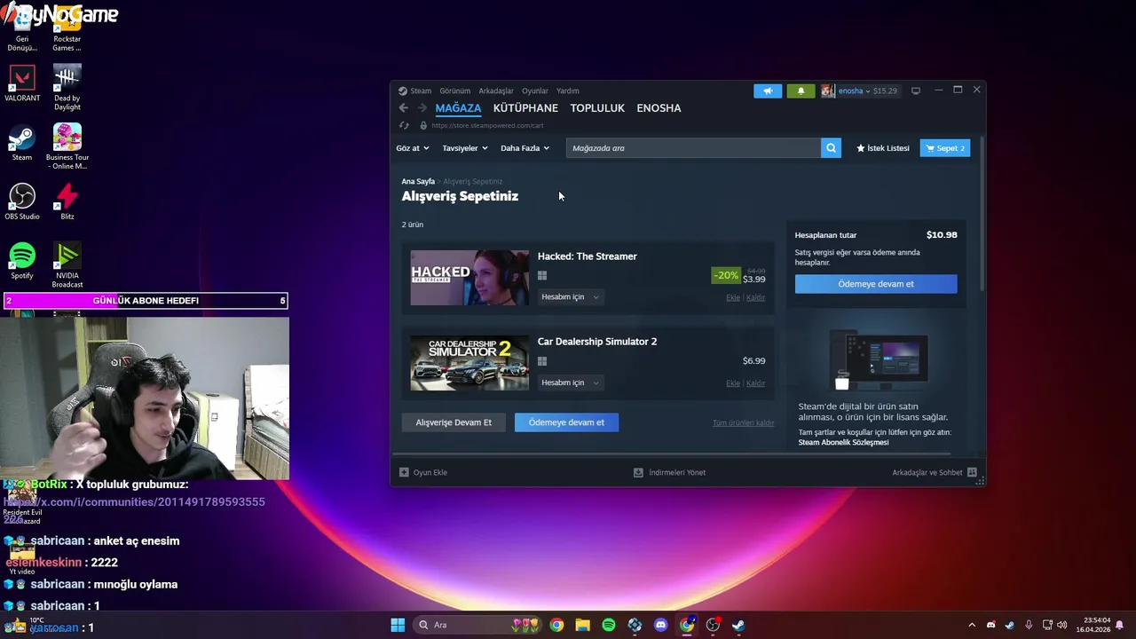
Task: Open the Oyunlar menu
Action: (535, 91)
